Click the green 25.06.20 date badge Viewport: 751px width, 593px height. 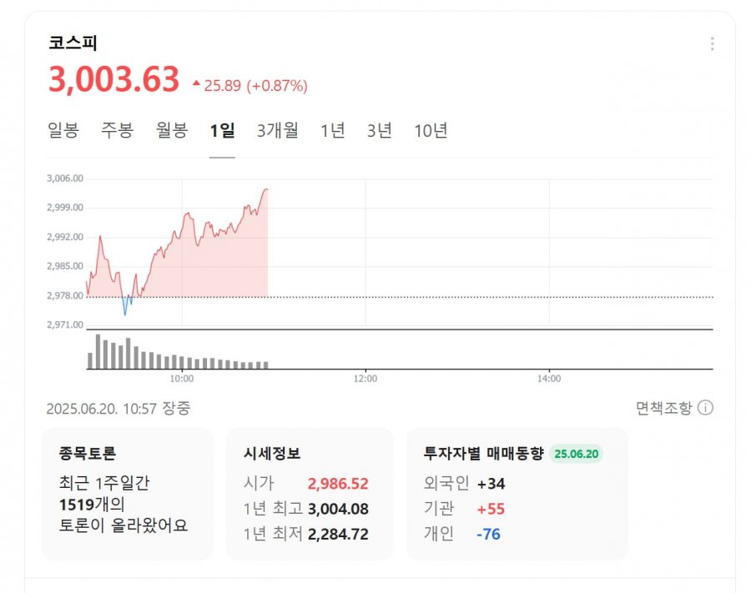click(576, 454)
